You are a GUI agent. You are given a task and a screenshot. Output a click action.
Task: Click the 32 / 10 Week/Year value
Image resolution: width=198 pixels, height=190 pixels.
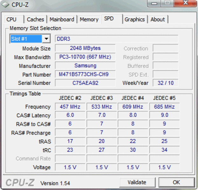(x=166, y=83)
